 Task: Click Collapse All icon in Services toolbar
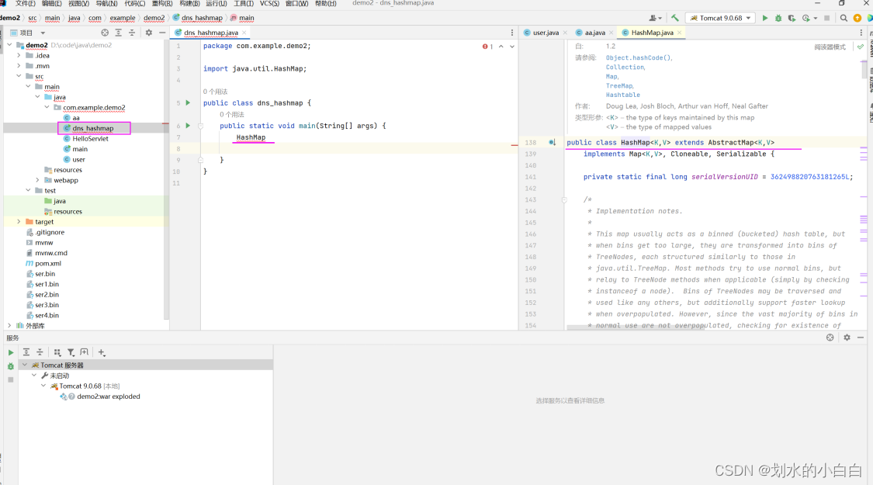tap(40, 352)
